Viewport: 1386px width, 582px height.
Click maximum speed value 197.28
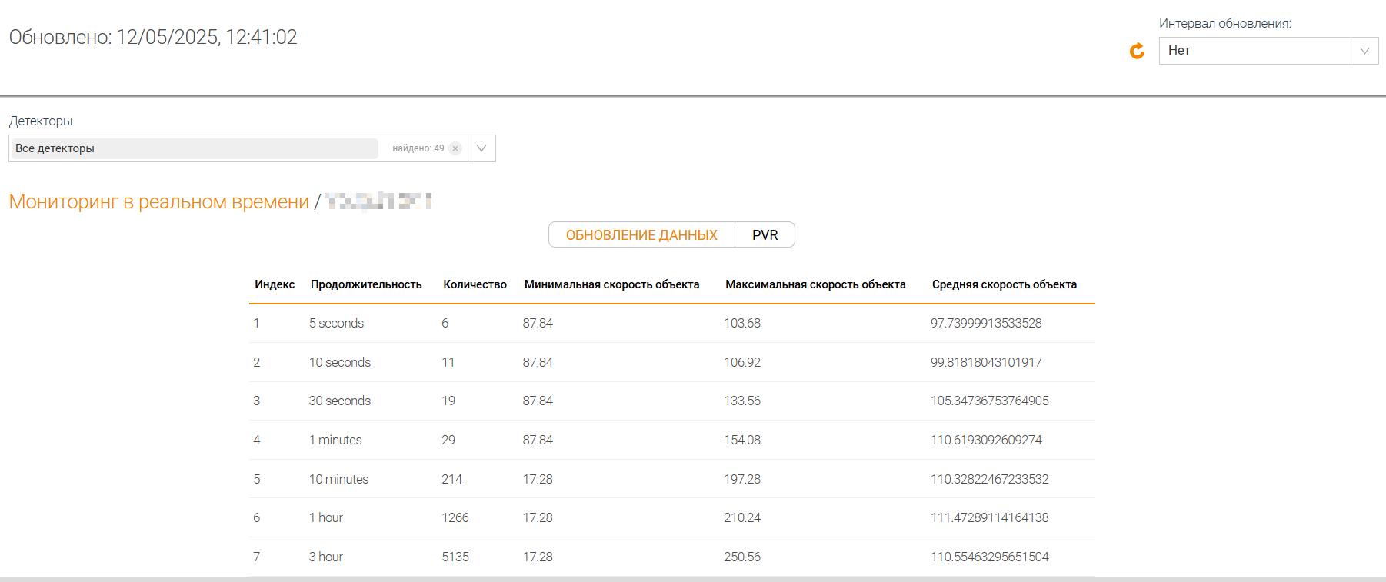(x=742, y=479)
